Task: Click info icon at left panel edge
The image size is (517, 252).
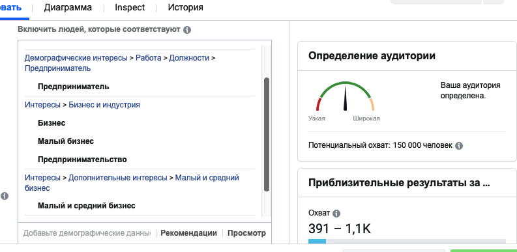Action: point(5,196)
